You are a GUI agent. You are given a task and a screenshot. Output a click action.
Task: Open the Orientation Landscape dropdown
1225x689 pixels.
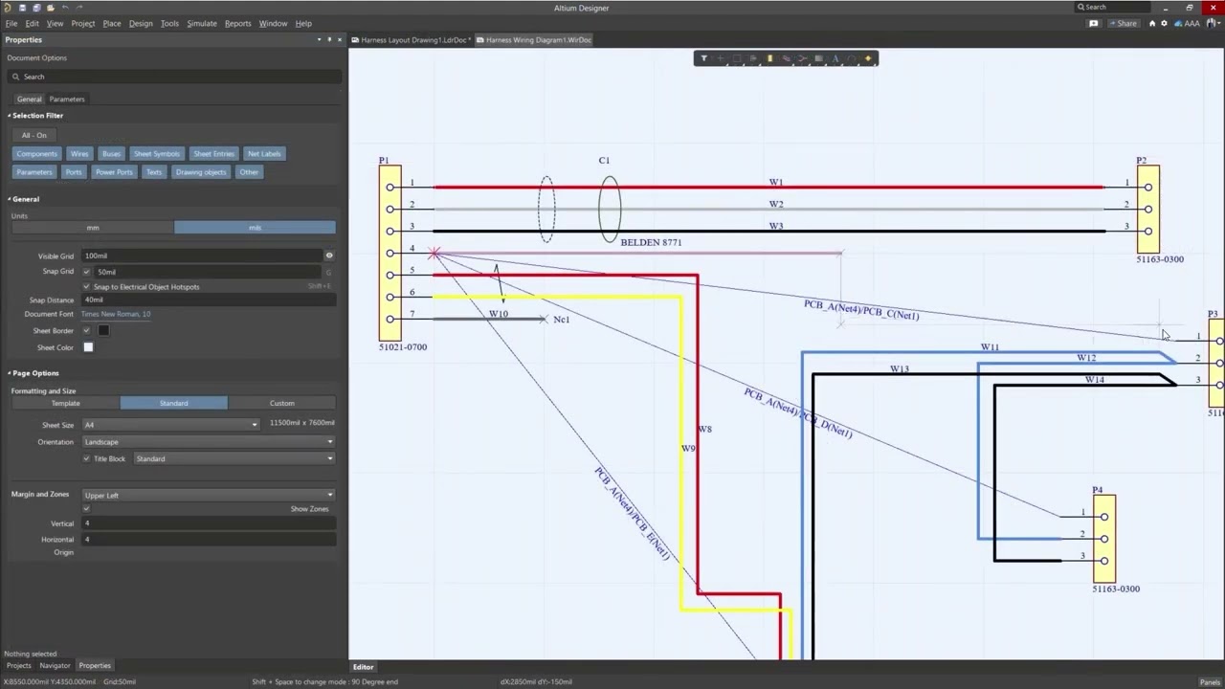[x=209, y=442]
